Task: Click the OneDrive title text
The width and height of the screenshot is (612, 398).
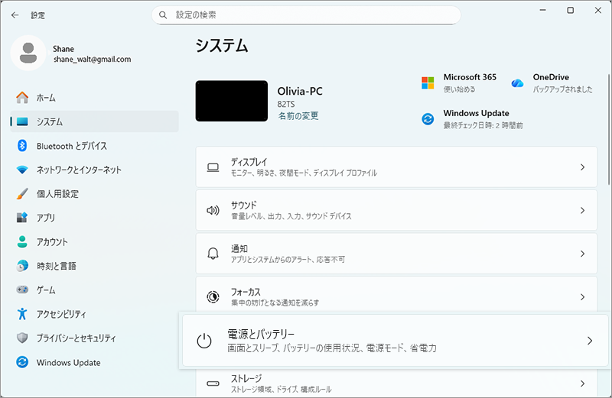Action: coord(551,77)
